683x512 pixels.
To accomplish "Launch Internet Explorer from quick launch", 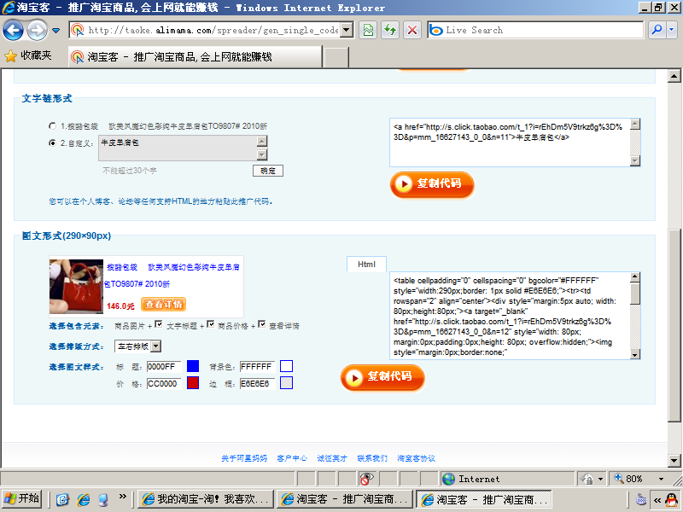I will coord(83,499).
